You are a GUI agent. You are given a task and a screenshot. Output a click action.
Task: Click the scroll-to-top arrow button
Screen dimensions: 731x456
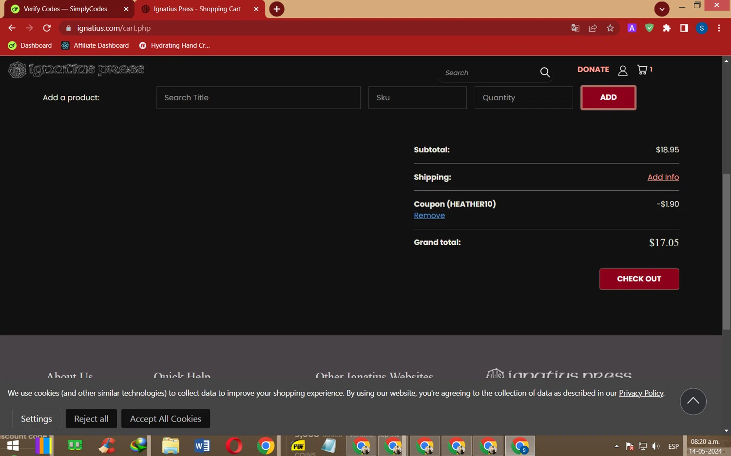pos(693,401)
